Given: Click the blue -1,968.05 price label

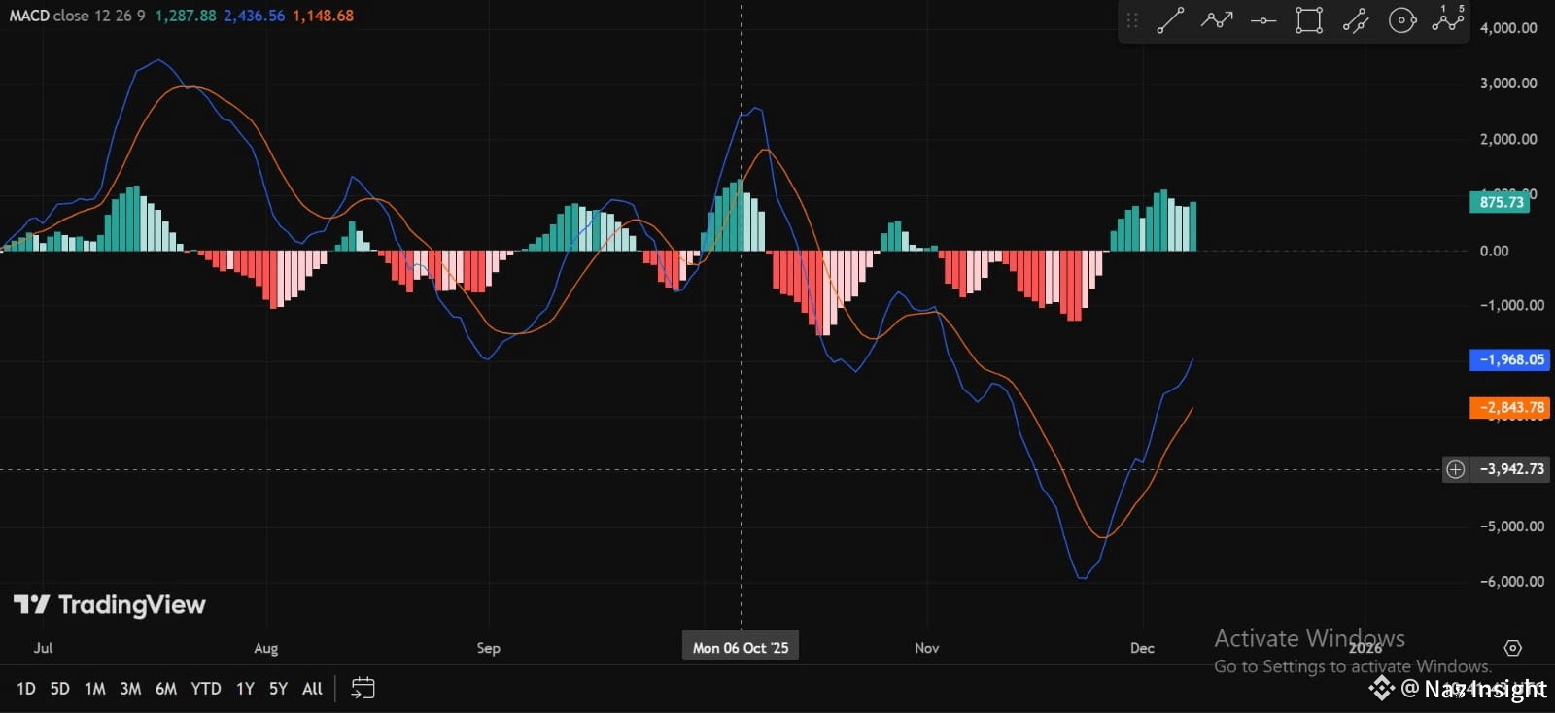Looking at the screenshot, I should (1509, 359).
